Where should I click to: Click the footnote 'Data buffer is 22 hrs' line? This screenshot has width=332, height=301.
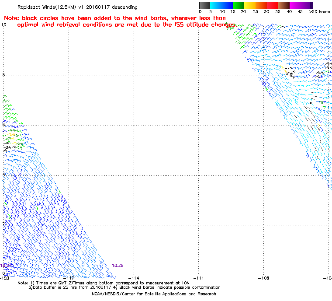pos(125,287)
